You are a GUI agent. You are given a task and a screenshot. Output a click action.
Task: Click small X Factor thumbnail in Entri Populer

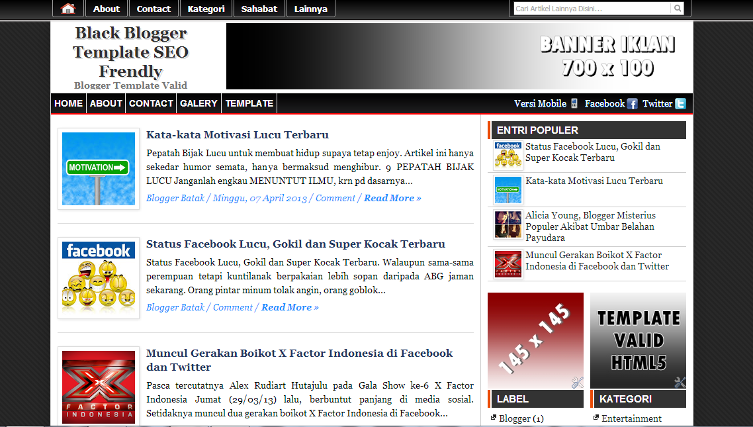[508, 264]
